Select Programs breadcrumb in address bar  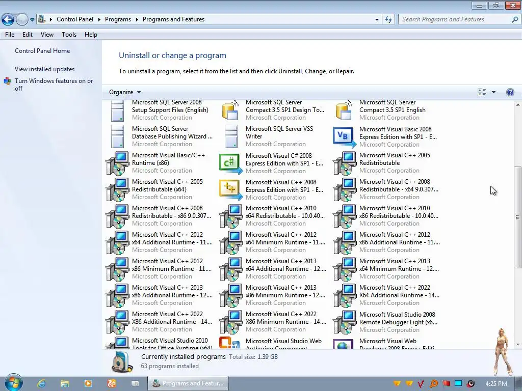pos(118,19)
